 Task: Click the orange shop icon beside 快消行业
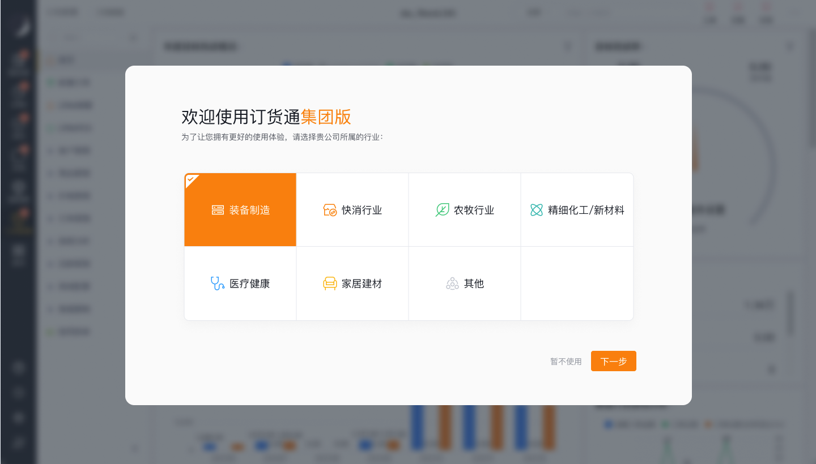(330, 210)
